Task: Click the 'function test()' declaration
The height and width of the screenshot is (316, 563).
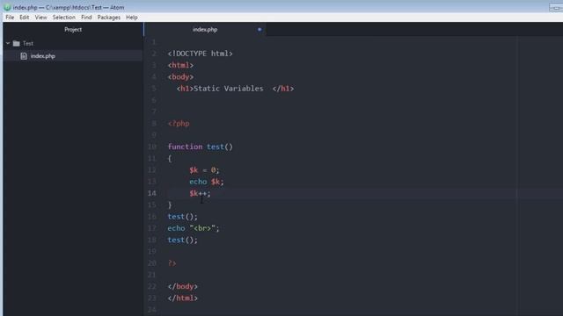Action: tap(200, 147)
